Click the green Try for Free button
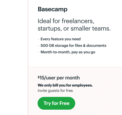 (56, 103)
